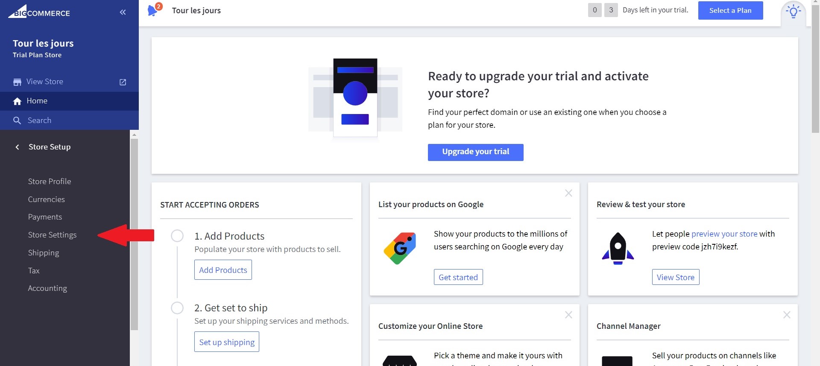This screenshot has height=366, width=820.
Task: Open the Payments menu item
Action: [x=45, y=217]
